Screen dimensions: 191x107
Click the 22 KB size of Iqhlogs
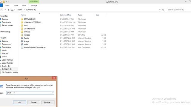(104, 35)
